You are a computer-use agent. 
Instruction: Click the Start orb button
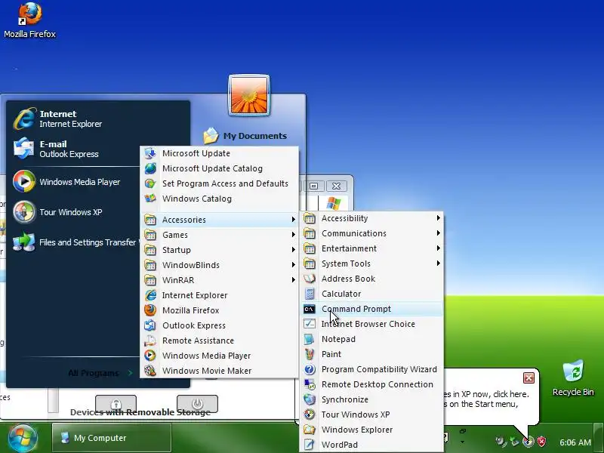coord(23,438)
